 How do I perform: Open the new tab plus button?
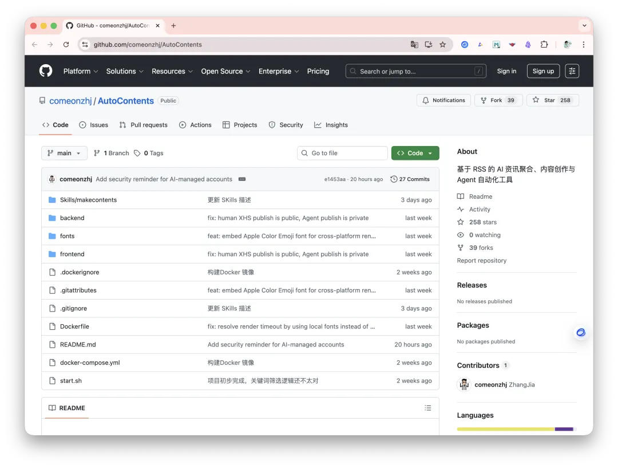(173, 26)
